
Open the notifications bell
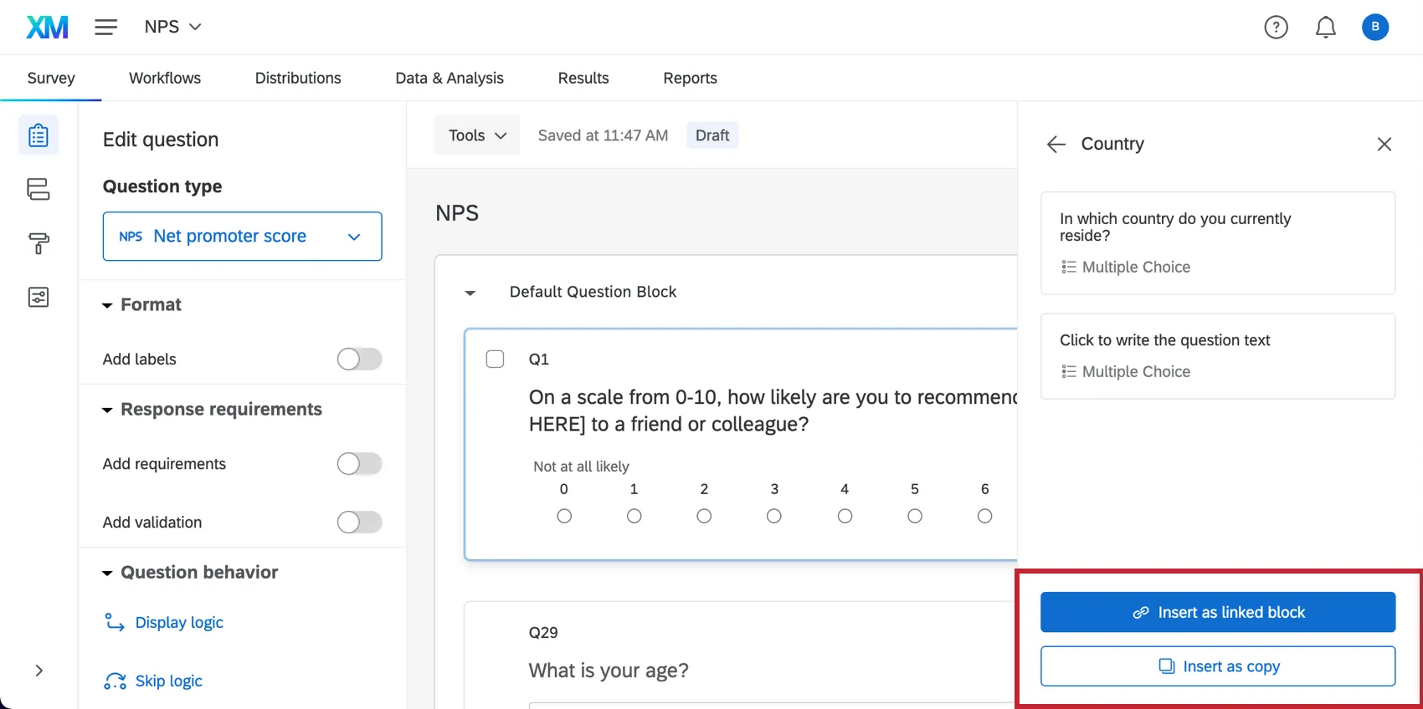[1325, 28]
